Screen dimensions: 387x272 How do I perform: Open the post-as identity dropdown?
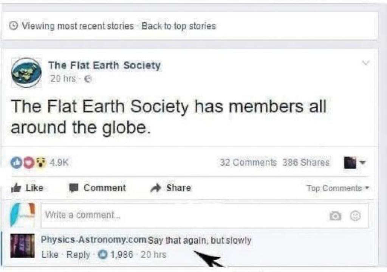coord(355,163)
